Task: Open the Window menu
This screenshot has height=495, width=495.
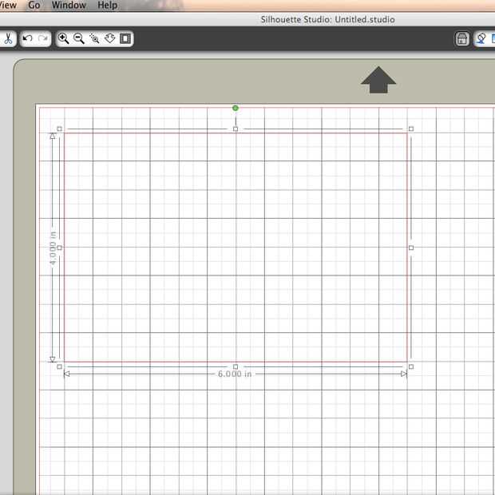Action: pos(69,5)
